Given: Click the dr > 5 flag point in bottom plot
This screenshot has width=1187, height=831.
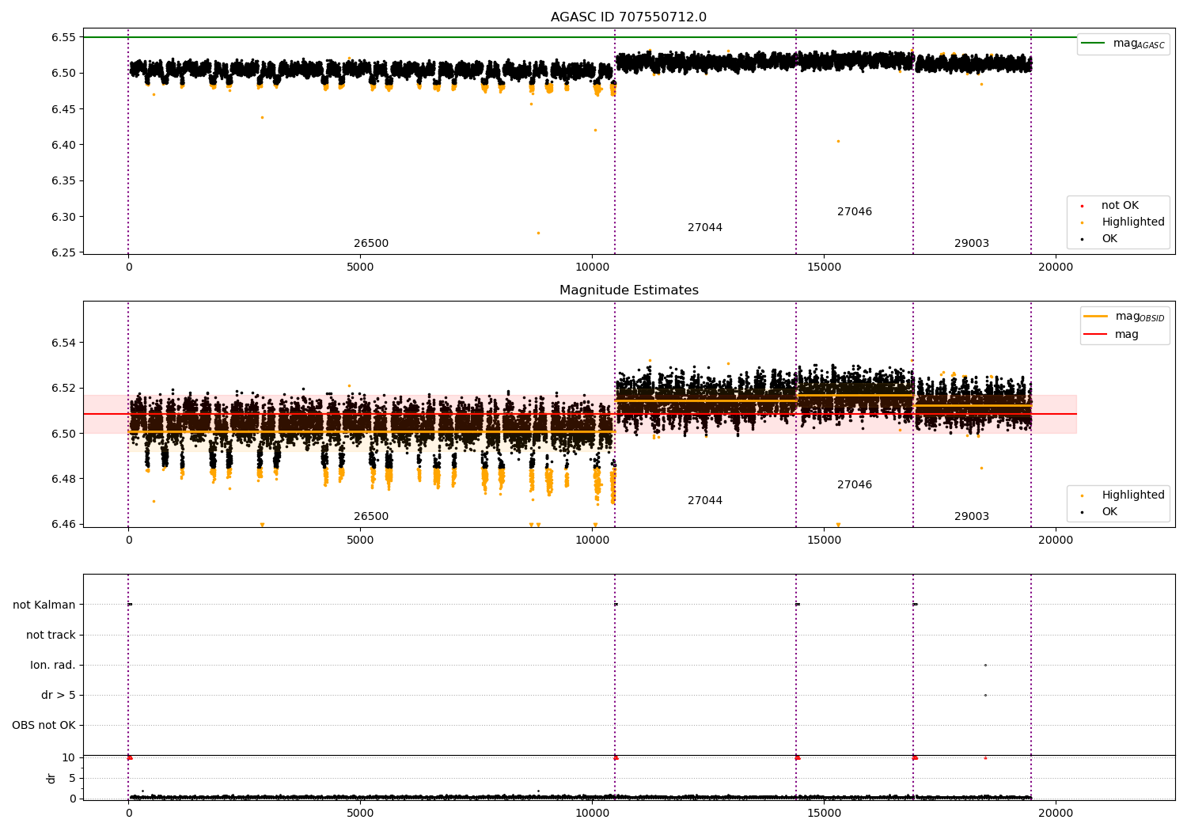Looking at the screenshot, I should pyautogui.click(x=985, y=696).
